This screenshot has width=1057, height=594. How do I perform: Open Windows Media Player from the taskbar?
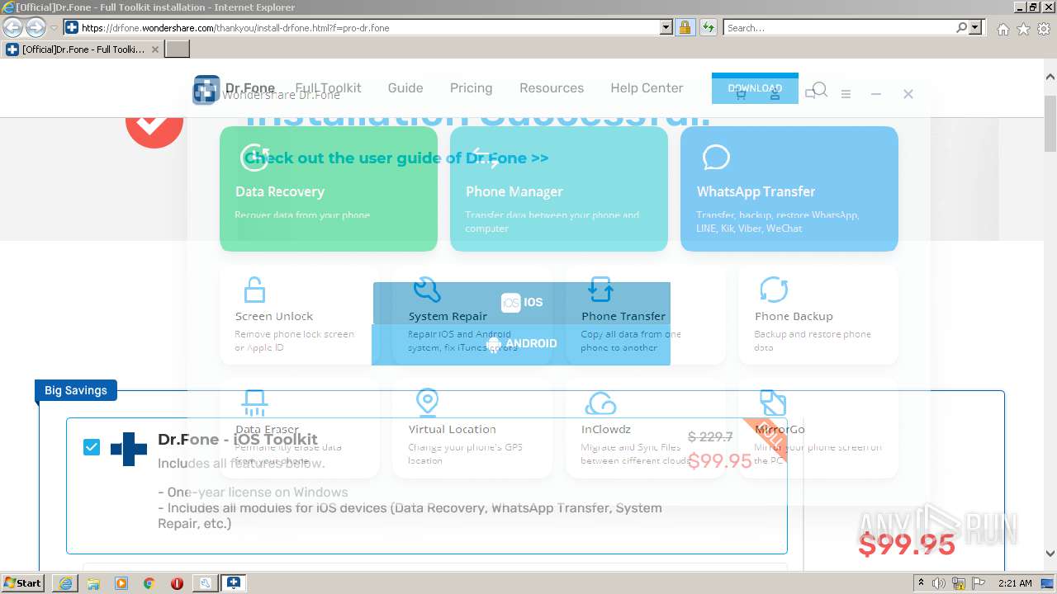tap(121, 583)
